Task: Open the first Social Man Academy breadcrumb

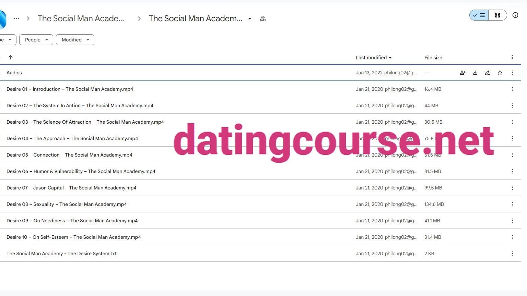Action: [81, 18]
